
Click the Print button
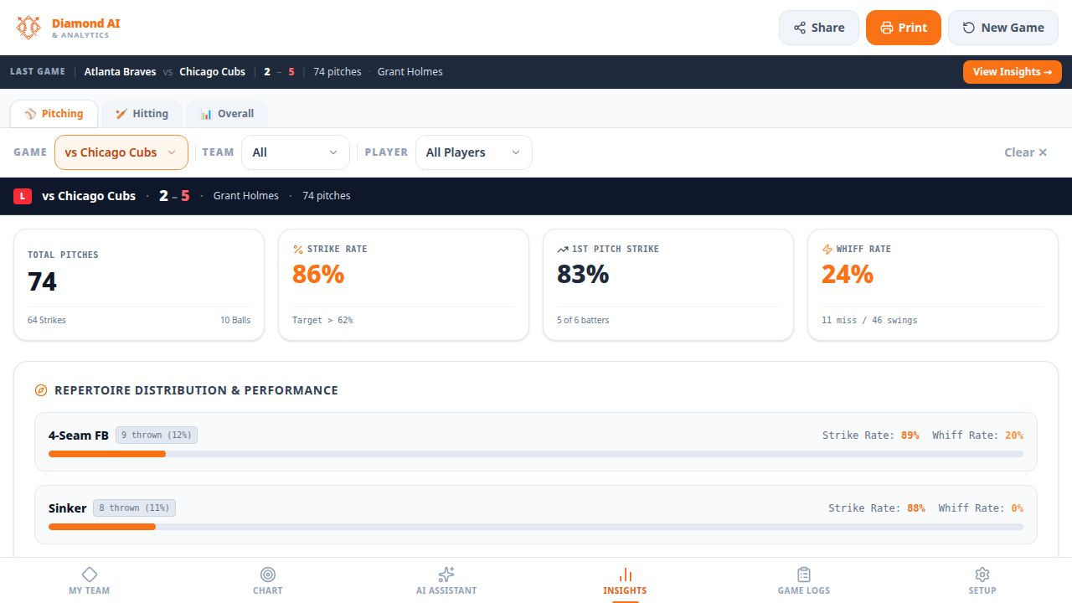[x=904, y=28]
